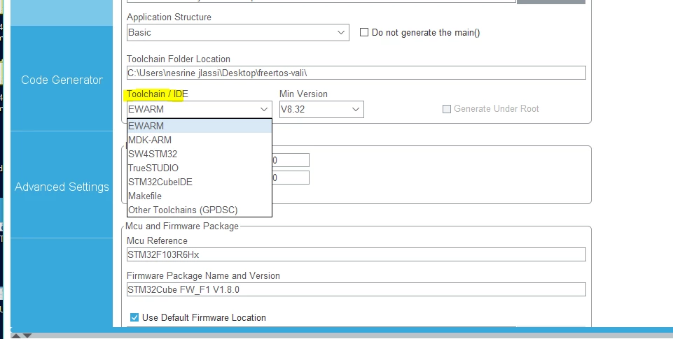Pick Other Toolchains (GPDSC) option
The height and width of the screenshot is (339, 673).
(199, 210)
